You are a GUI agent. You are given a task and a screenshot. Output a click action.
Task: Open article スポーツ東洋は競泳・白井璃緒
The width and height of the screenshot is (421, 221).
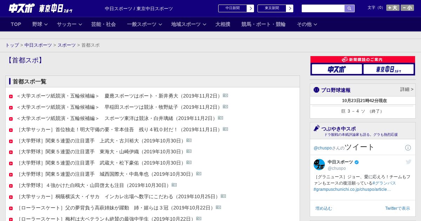[117, 118]
